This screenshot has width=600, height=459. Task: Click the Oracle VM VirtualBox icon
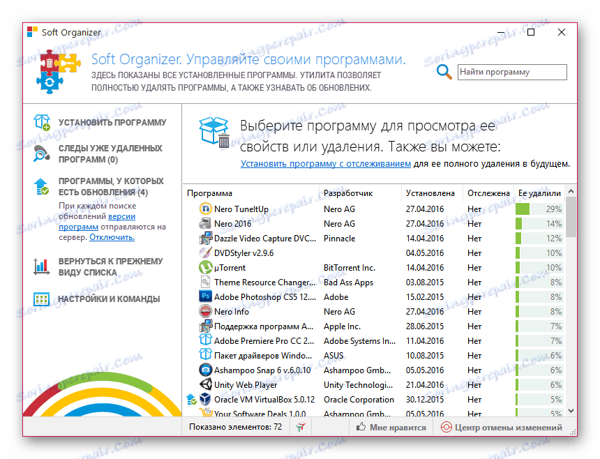pyautogui.click(x=204, y=399)
